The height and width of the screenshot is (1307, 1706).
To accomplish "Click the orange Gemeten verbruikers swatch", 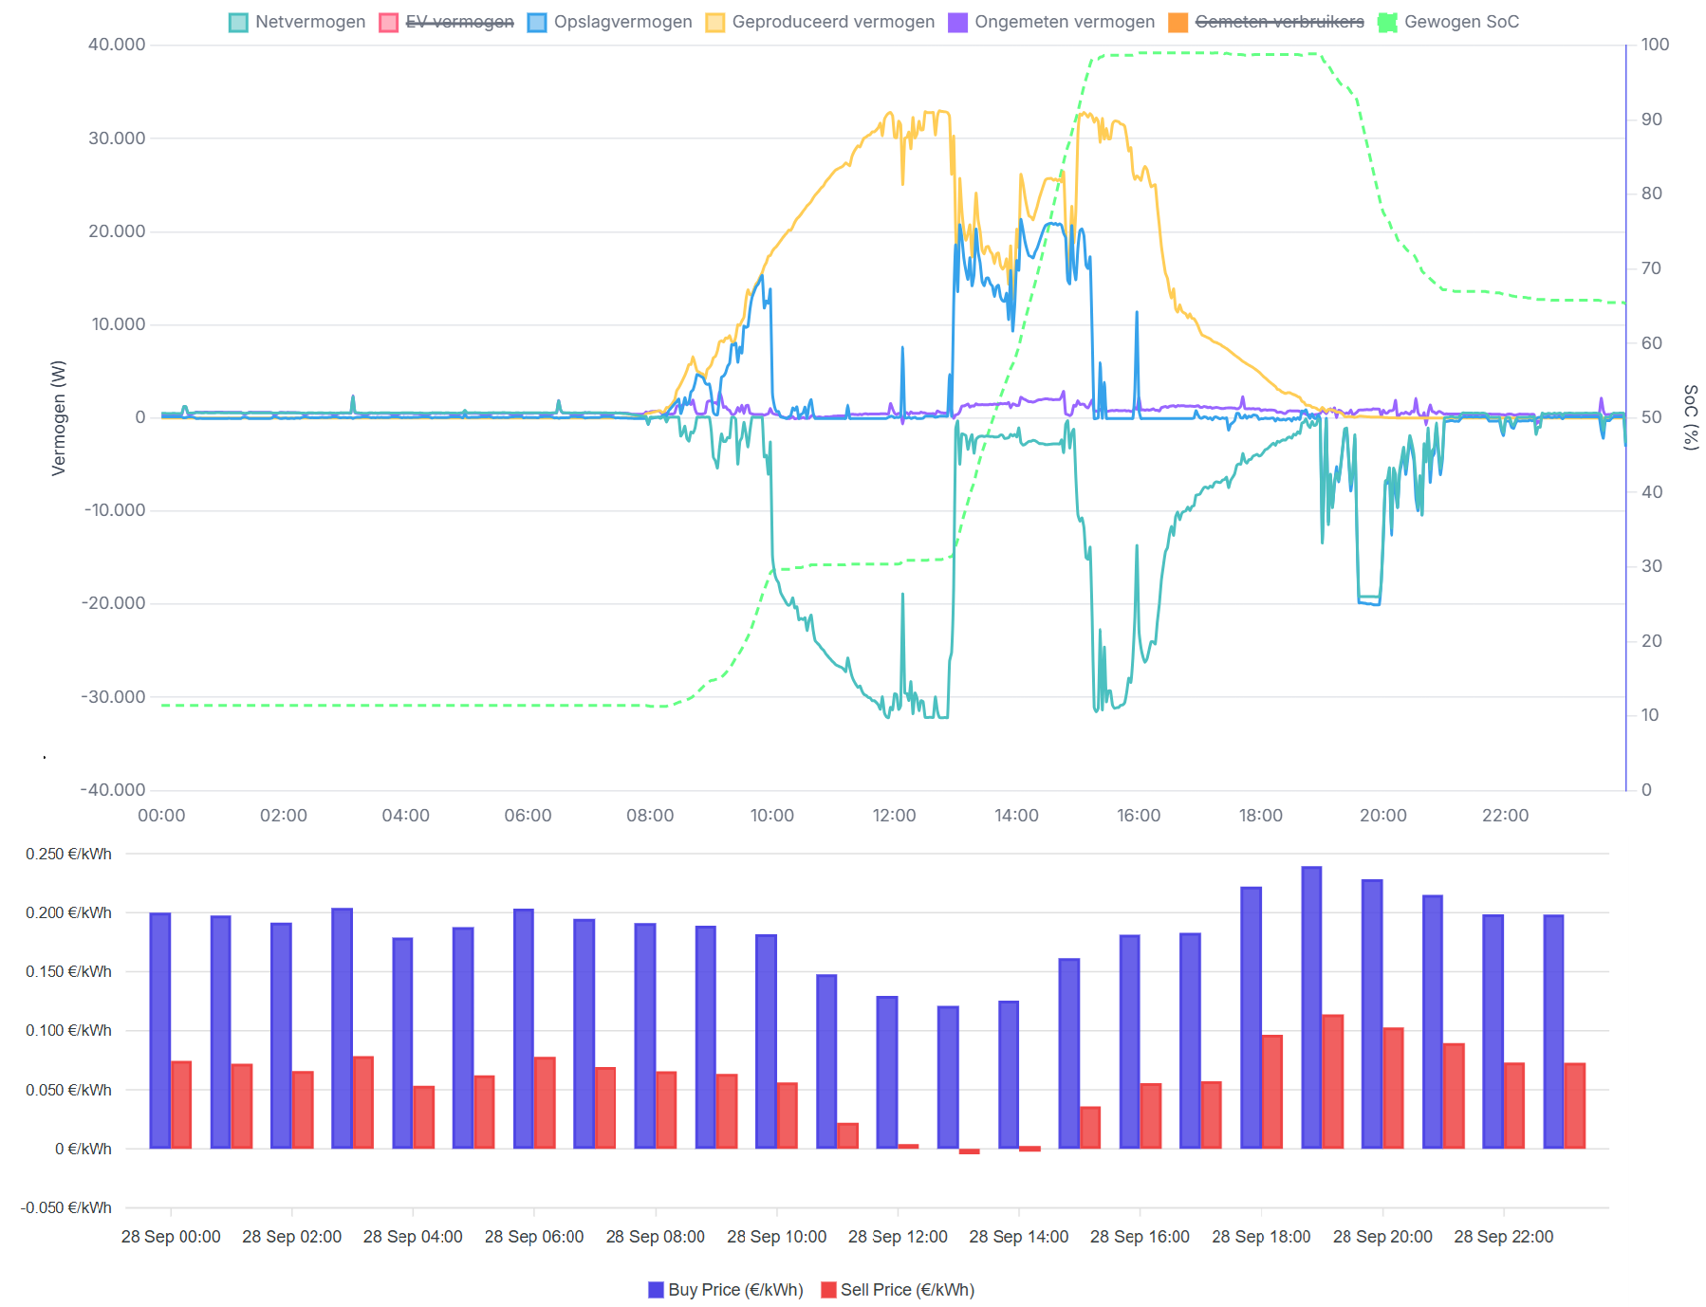I will [x=1178, y=23].
